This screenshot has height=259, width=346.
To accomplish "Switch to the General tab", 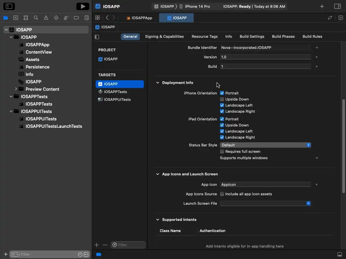I will (130, 36).
